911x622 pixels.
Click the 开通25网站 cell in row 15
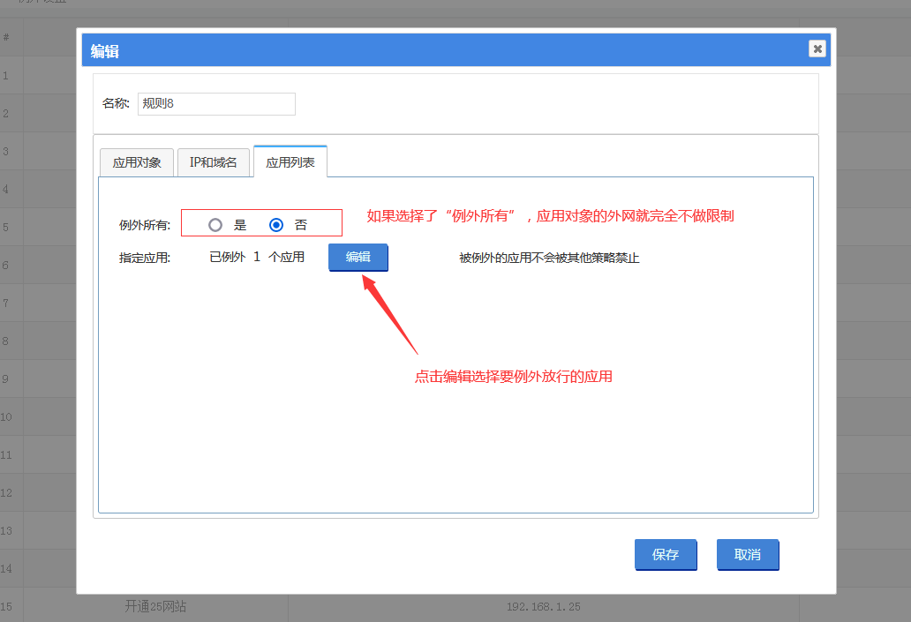click(x=155, y=607)
